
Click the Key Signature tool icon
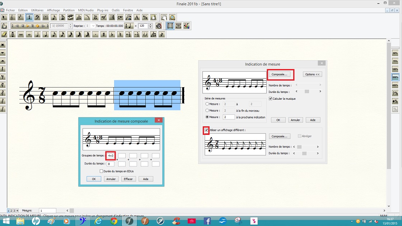21,17
